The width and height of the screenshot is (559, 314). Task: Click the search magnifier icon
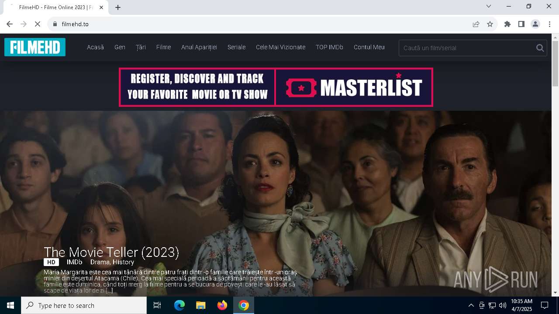tap(540, 48)
